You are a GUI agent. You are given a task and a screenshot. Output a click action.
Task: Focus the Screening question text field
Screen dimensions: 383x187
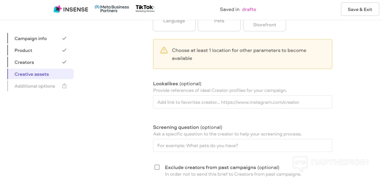coord(242,146)
